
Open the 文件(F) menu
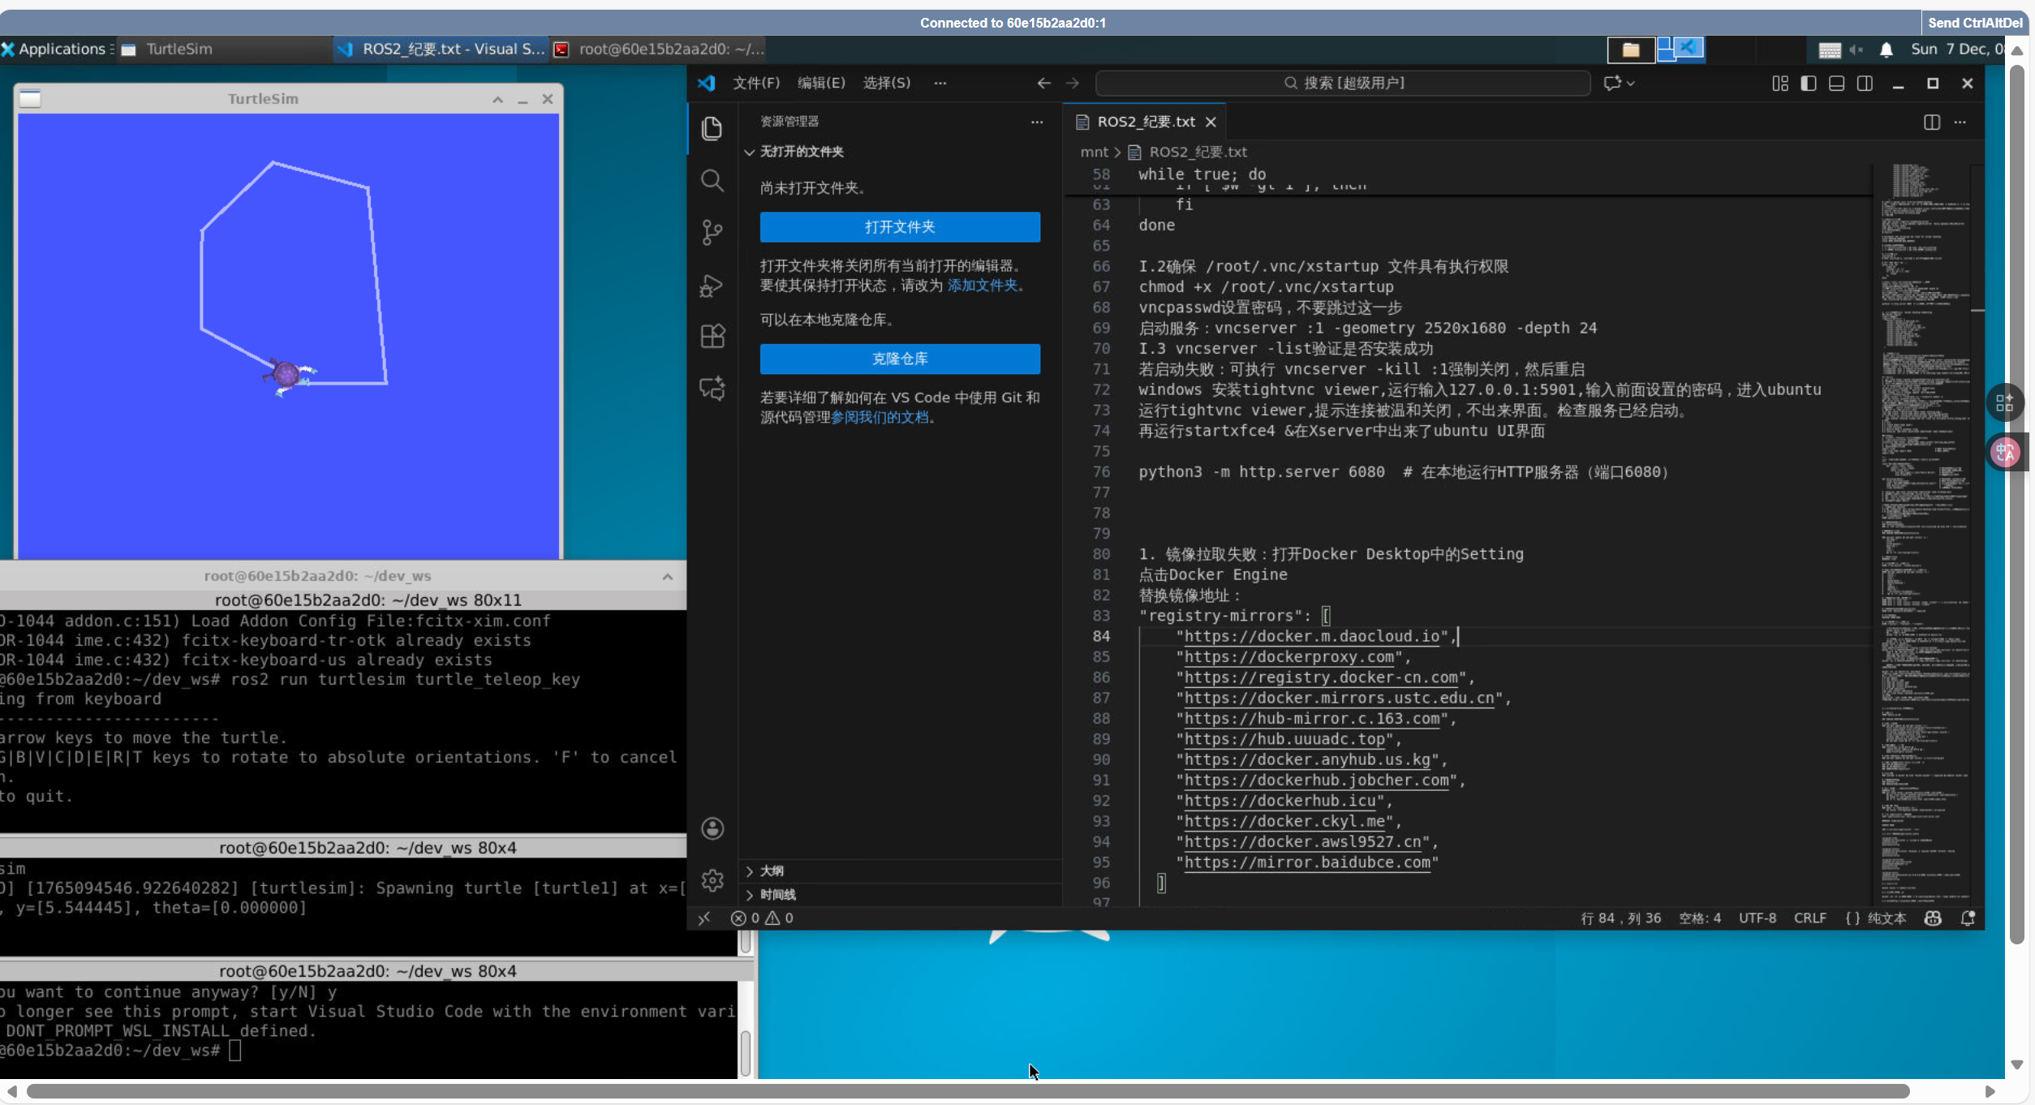755,83
